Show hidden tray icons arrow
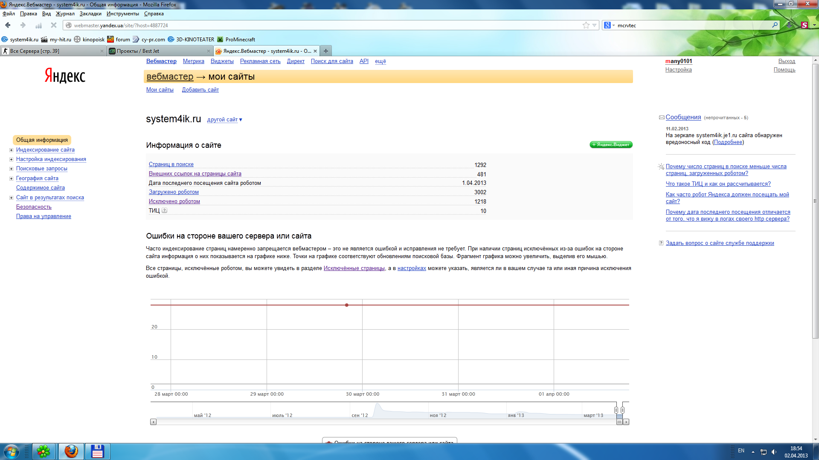 click(x=753, y=452)
